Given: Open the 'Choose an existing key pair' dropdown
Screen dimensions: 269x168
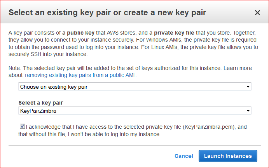Looking at the screenshot, I should (135, 87).
